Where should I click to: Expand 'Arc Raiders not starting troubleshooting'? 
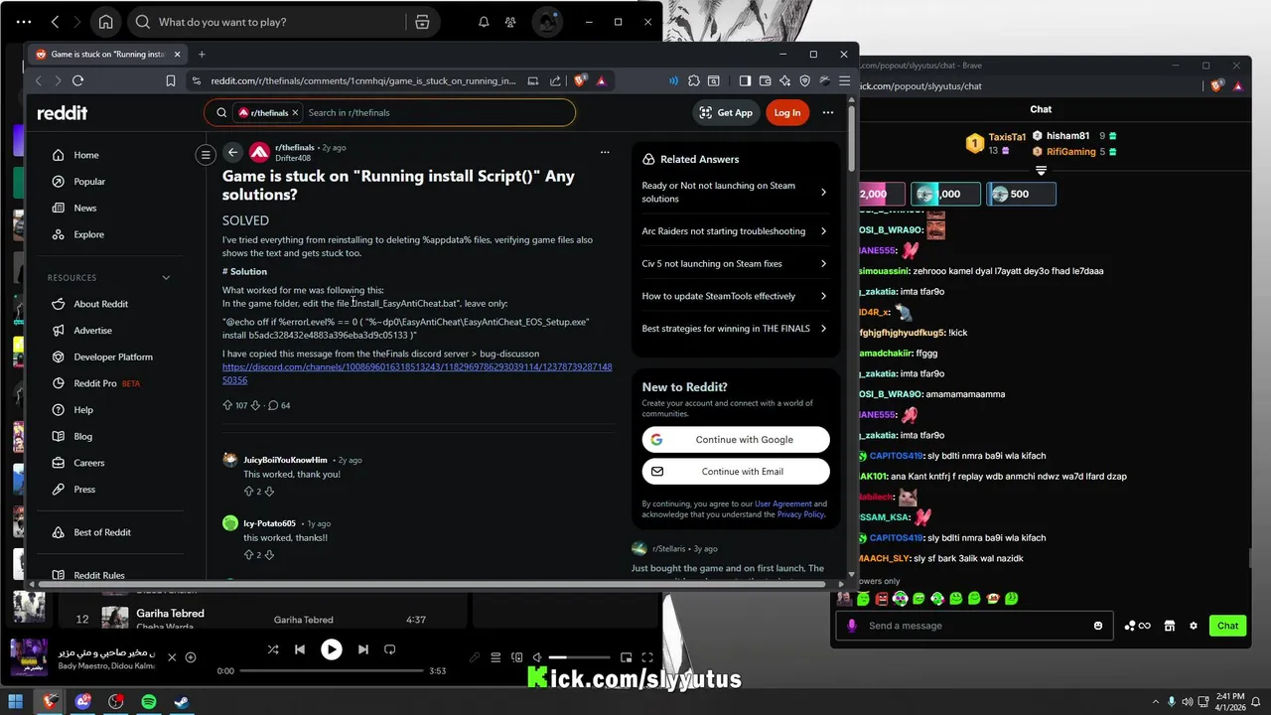point(733,231)
